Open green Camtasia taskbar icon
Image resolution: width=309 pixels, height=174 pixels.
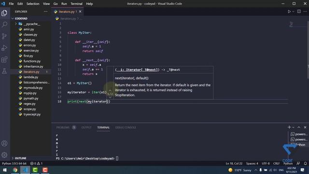(35, 170)
